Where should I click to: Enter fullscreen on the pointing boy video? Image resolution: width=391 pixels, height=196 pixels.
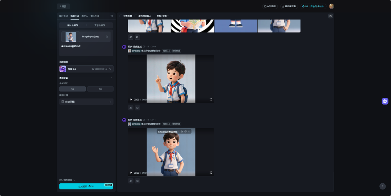[211, 99]
